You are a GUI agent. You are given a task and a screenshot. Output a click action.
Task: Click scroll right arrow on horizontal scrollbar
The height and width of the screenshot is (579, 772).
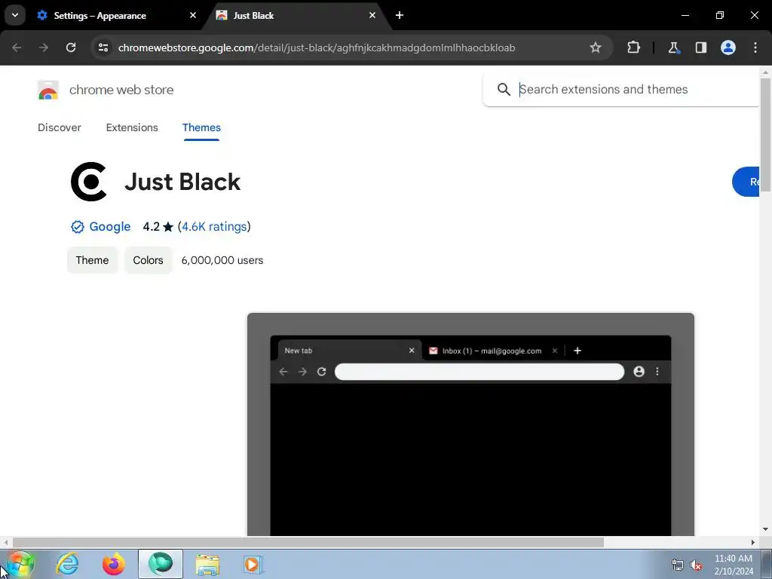[x=753, y=542]
